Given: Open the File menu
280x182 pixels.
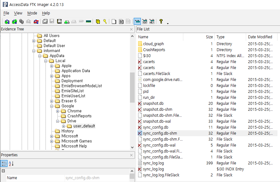Looking at the screenshot, I should point(6,13).
